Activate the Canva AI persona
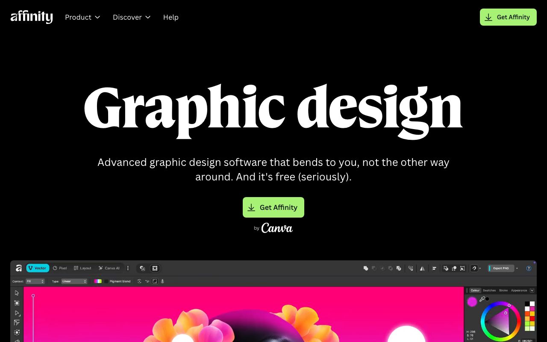Viewport: 547px width, 342px height. click(x=109, y=268)
